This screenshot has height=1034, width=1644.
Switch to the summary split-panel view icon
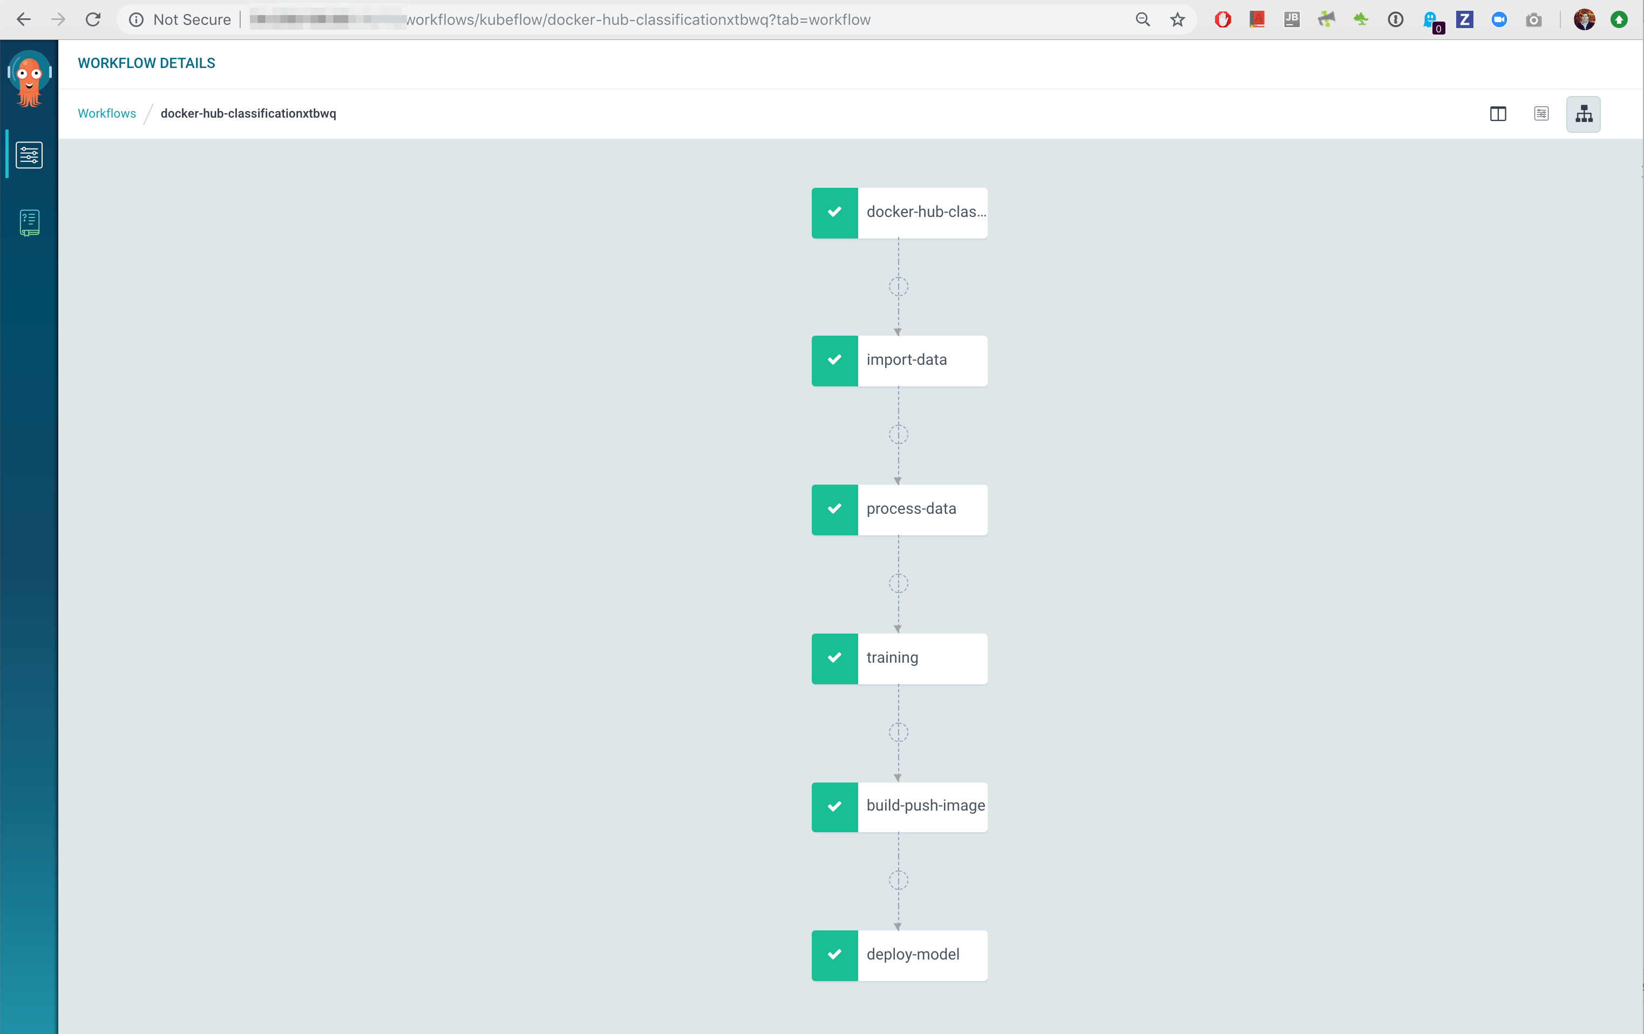(x=1497, y=114)
